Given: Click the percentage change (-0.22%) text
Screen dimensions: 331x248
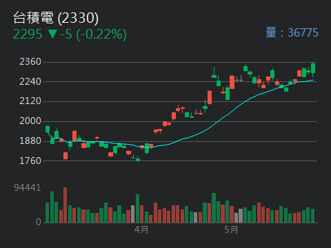Looking at the screenshot, I should pyautogui.click(x=101, y=34).
